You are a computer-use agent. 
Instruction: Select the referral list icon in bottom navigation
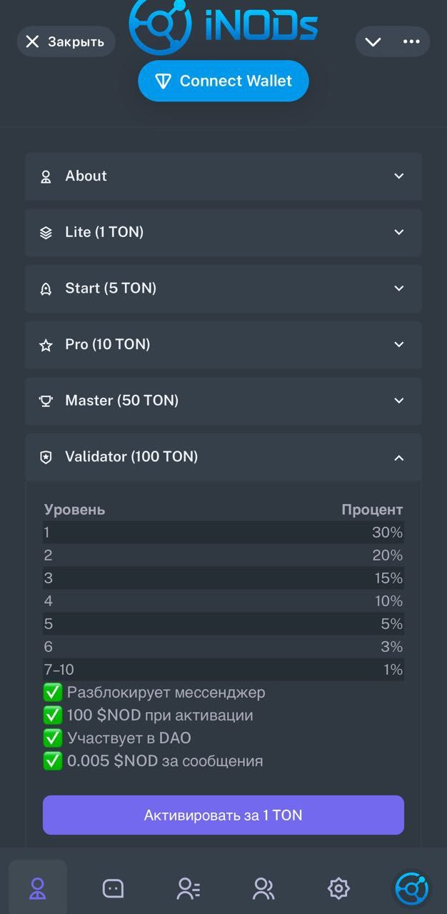187,888
